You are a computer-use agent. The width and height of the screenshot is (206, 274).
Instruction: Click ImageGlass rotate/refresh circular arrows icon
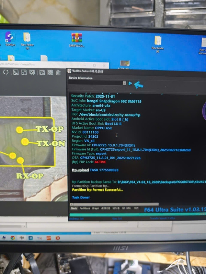pyautogui.click(x=6, y=72)
